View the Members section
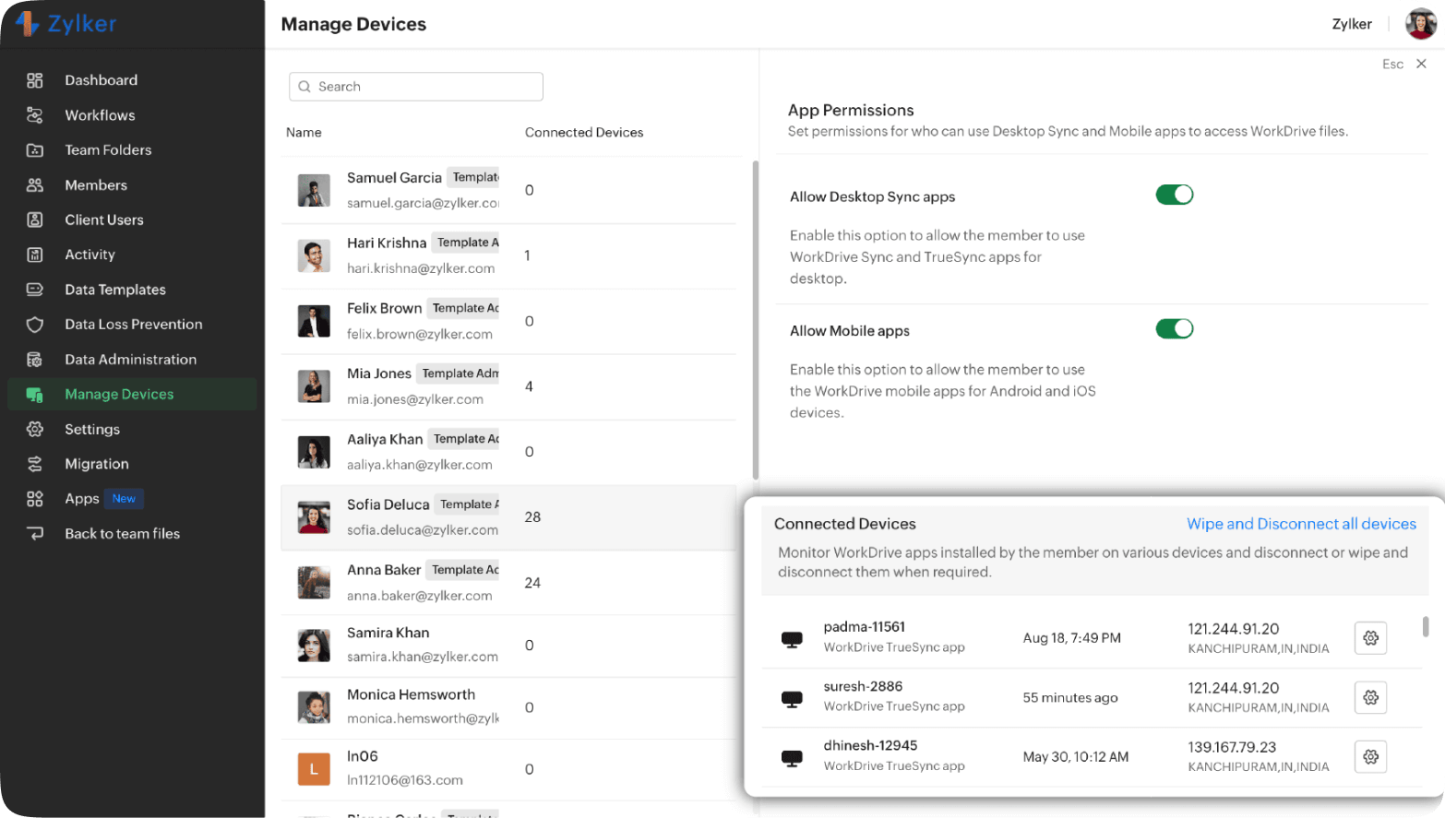The height and width of the screenshot is (818, 1445). tap(95, 184)
